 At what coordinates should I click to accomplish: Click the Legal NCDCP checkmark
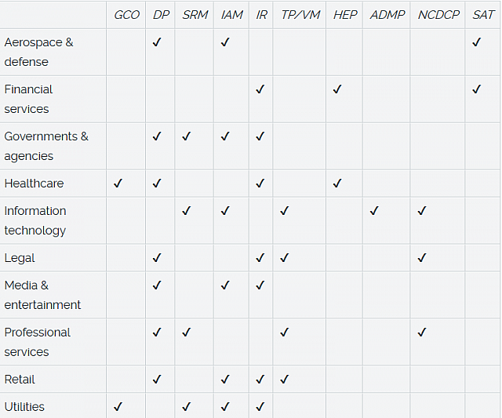[422, 258]
